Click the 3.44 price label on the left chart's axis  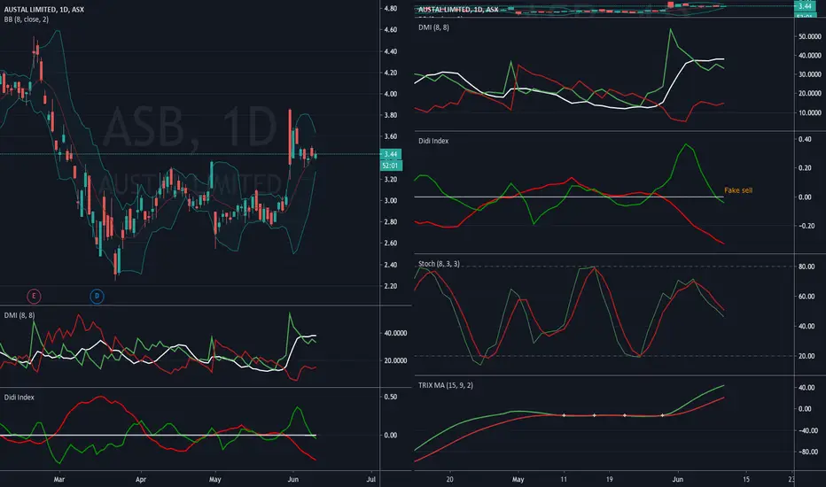pyautogui.click(x=390, y=154)
